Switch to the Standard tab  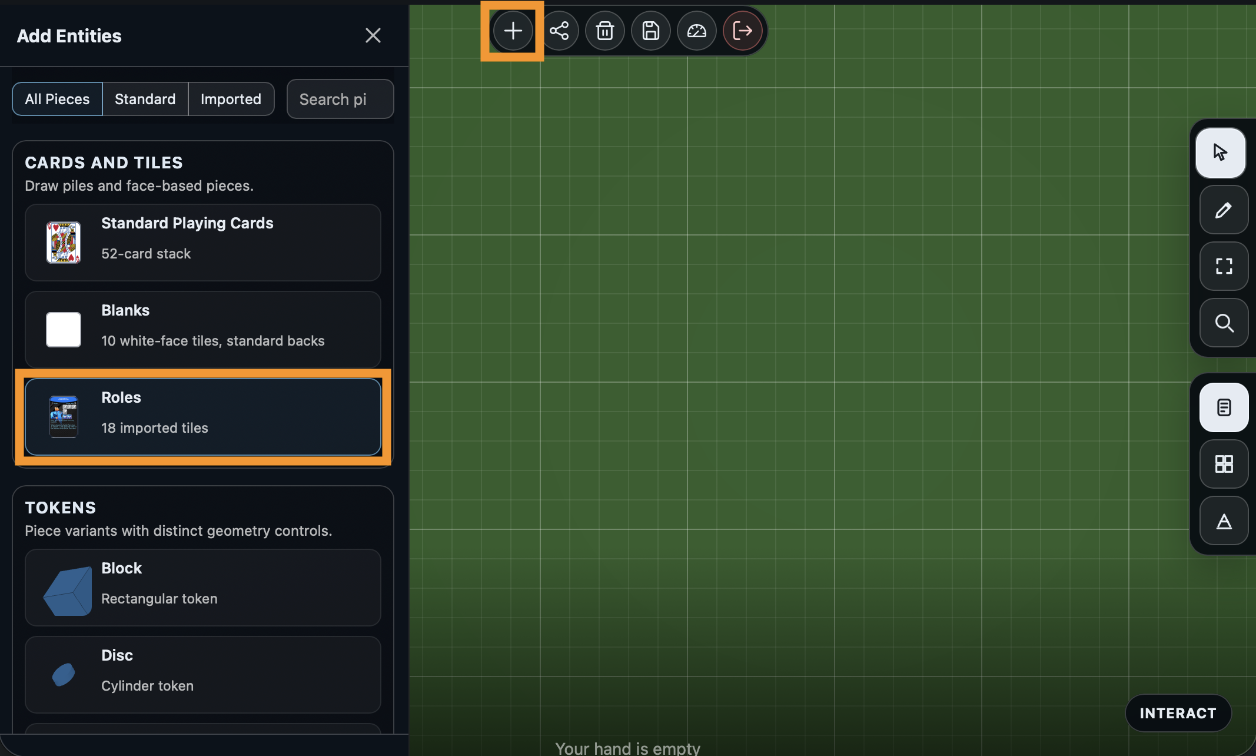[x=145, y=99]
